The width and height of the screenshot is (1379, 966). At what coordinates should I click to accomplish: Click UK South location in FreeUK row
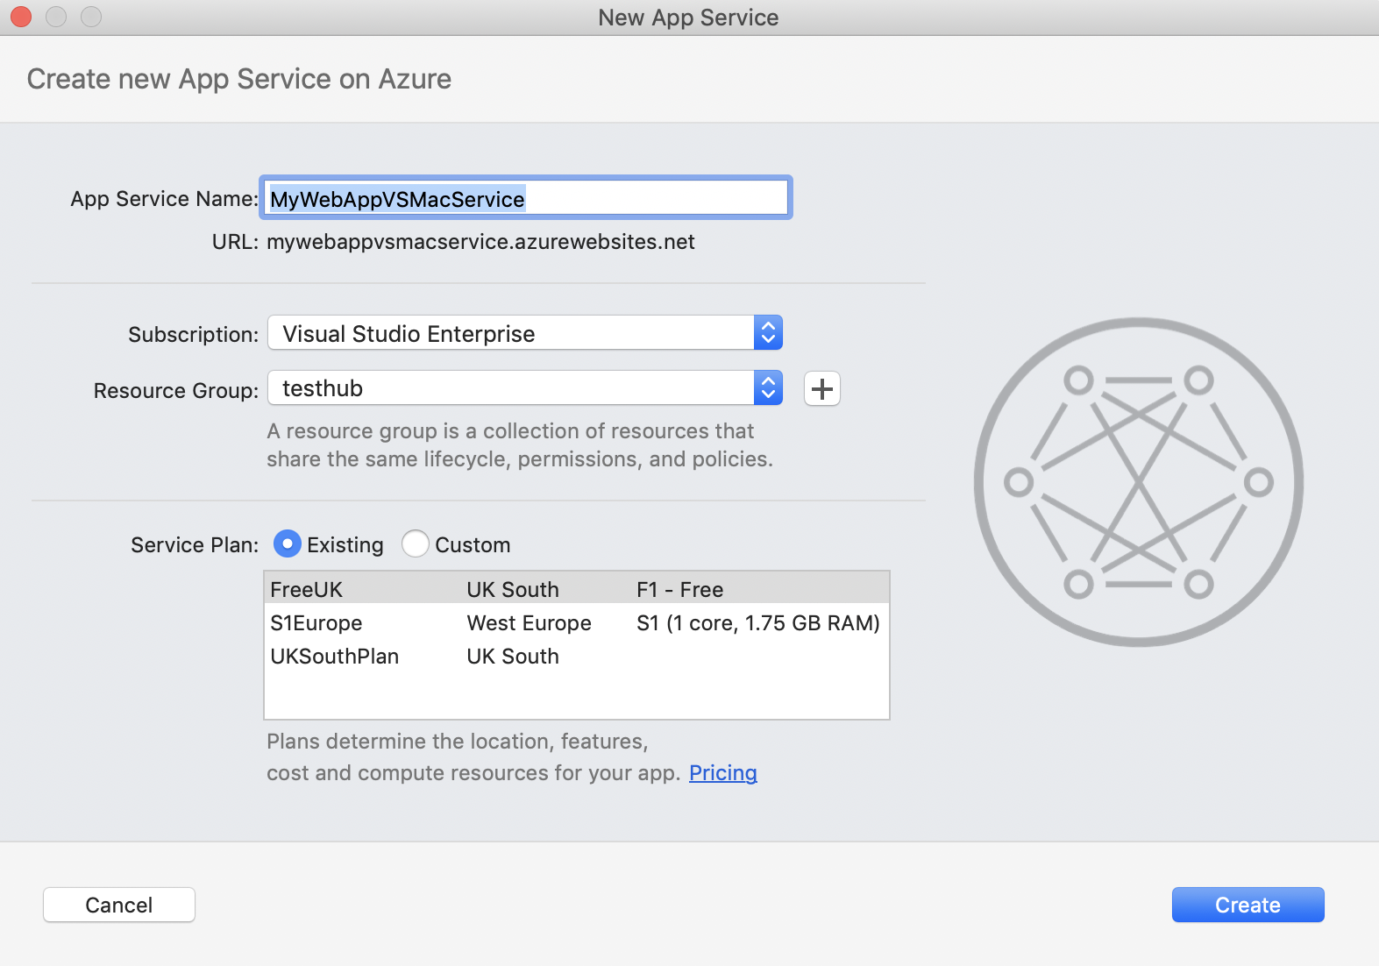tap(513, 589)
